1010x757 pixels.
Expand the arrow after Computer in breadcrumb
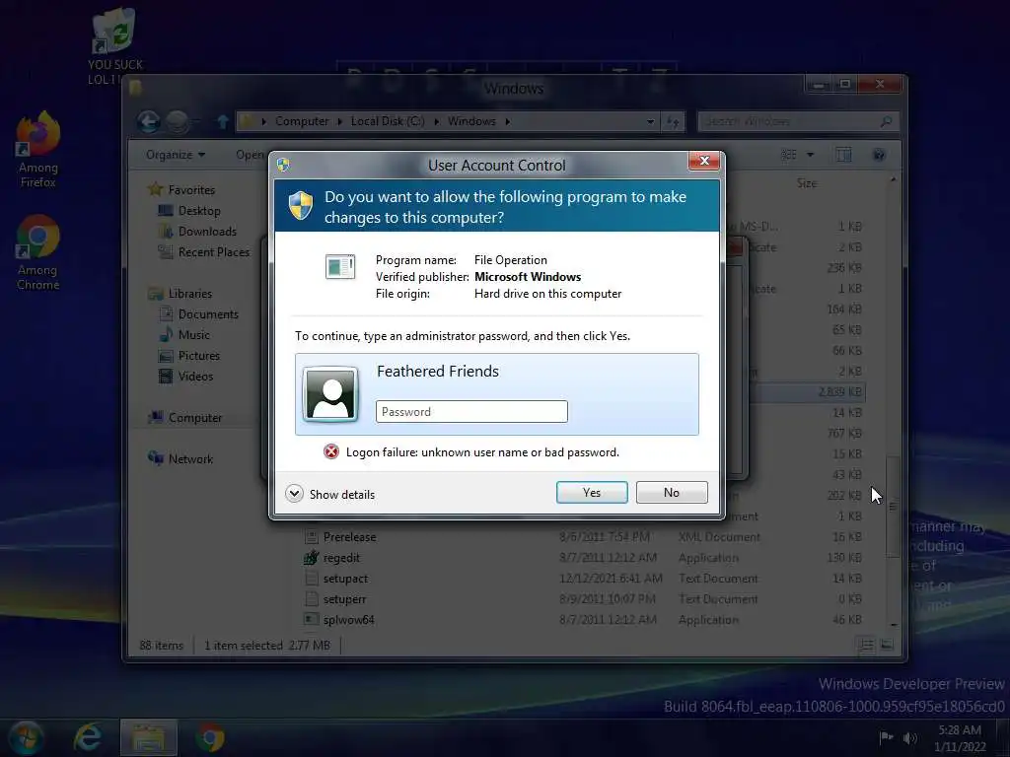[x=339, y=121]
